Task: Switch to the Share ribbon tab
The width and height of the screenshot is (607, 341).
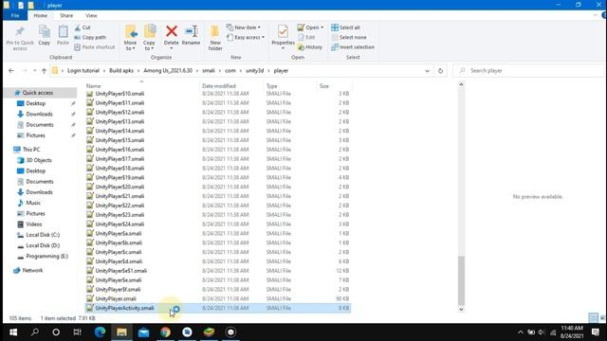Action: pos(66,15)
